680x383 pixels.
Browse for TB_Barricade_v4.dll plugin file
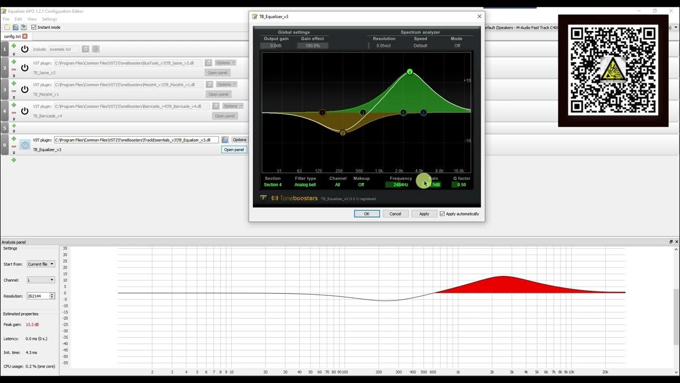coord(216,106)
